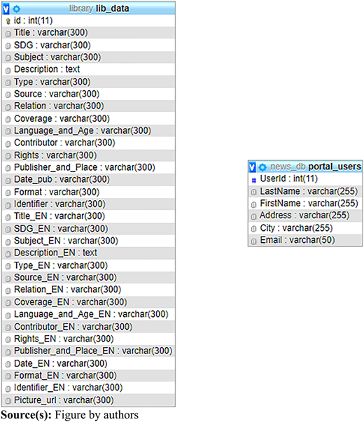Select the Rights : varchar(300) column
Screen dimensions: 364x422
(x=89, y=155)
